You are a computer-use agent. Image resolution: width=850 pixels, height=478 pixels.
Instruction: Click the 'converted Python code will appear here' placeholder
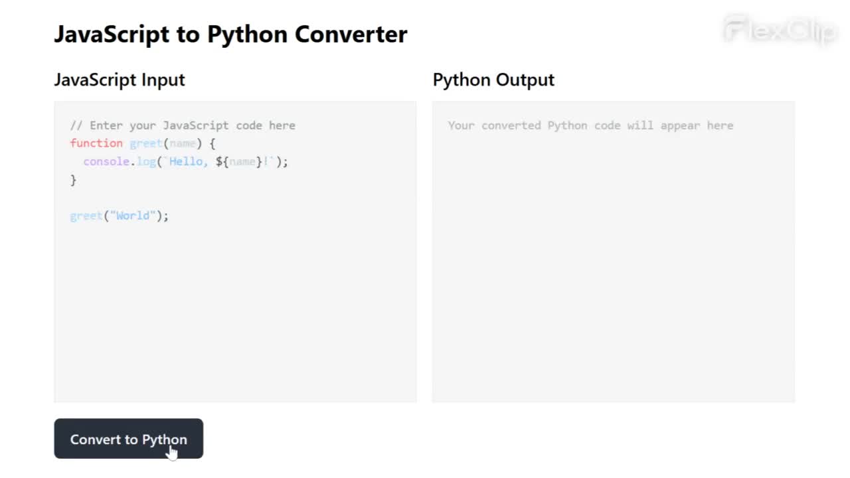pos(608,125)
